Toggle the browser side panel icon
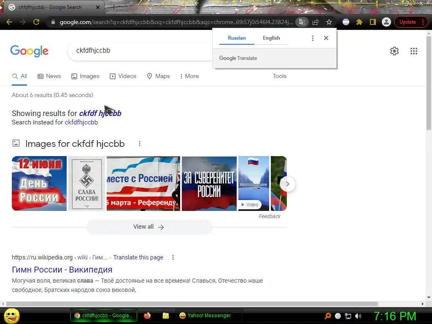This screenshot has height=324, width=432. [373, 22]
